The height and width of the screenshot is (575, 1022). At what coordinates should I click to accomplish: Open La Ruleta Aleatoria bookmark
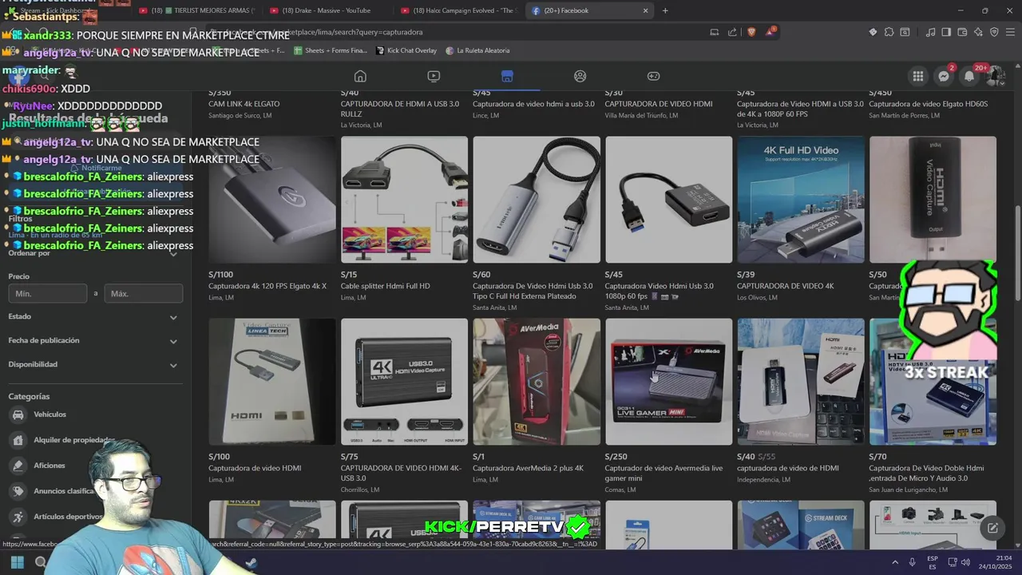pos(477,50)
